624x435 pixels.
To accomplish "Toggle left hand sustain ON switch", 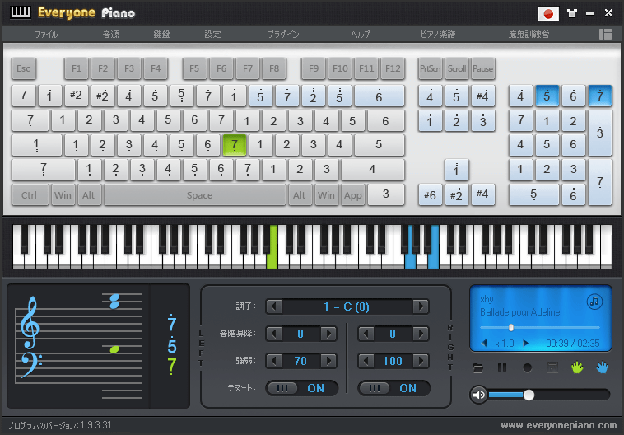I will coord(302,388).
